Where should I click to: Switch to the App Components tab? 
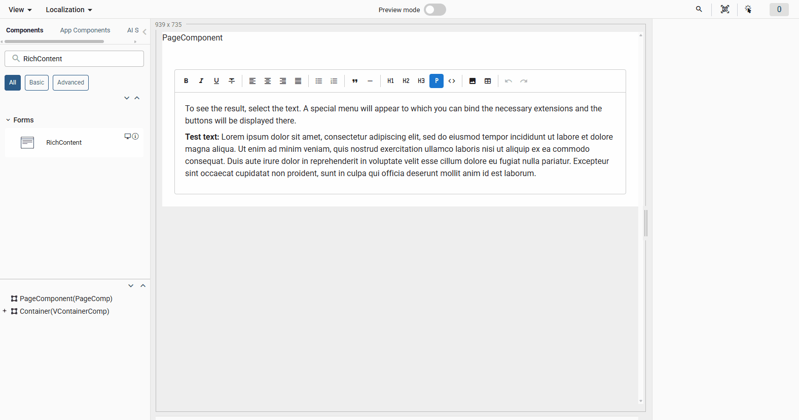tap(85, 30)
